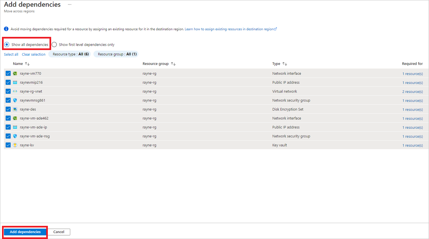Click the shield icon for rayne-vm-ade-nsg
429x239 pixels.
15,136
